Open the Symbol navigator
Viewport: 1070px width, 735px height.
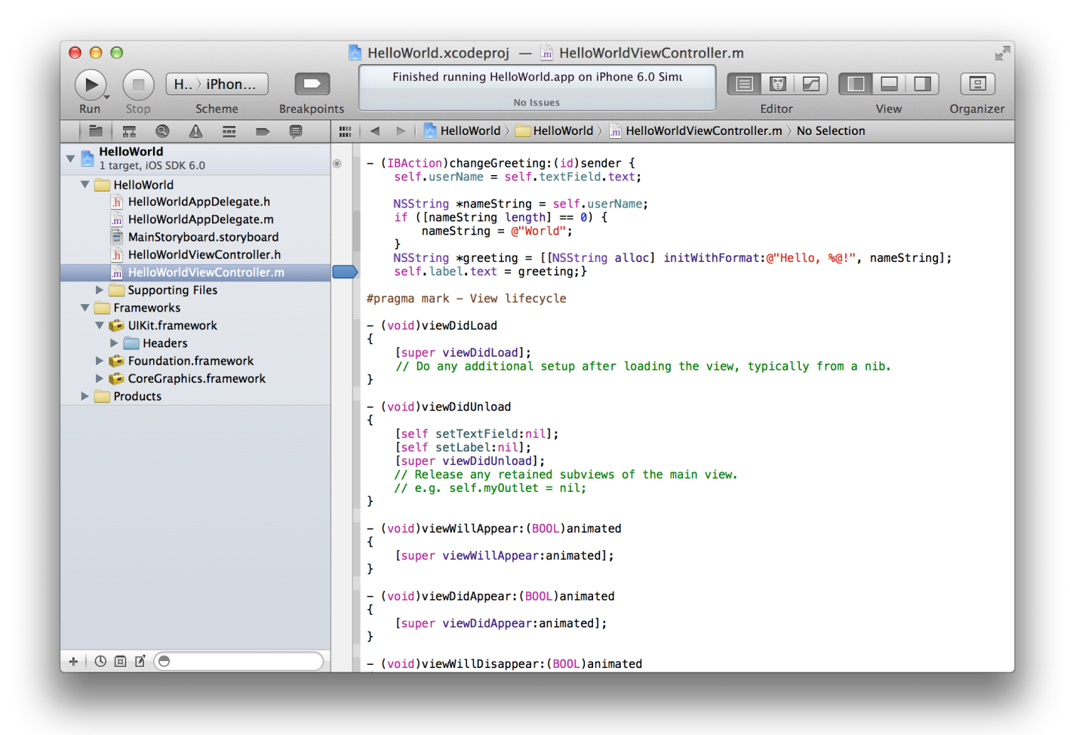tap(128, 131)
